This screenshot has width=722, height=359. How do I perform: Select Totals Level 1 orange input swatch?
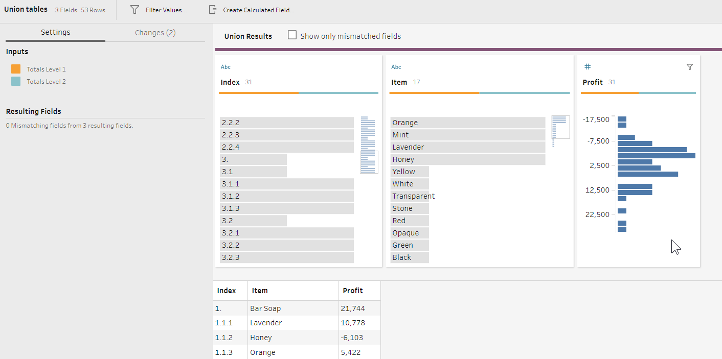coord(16,69)
